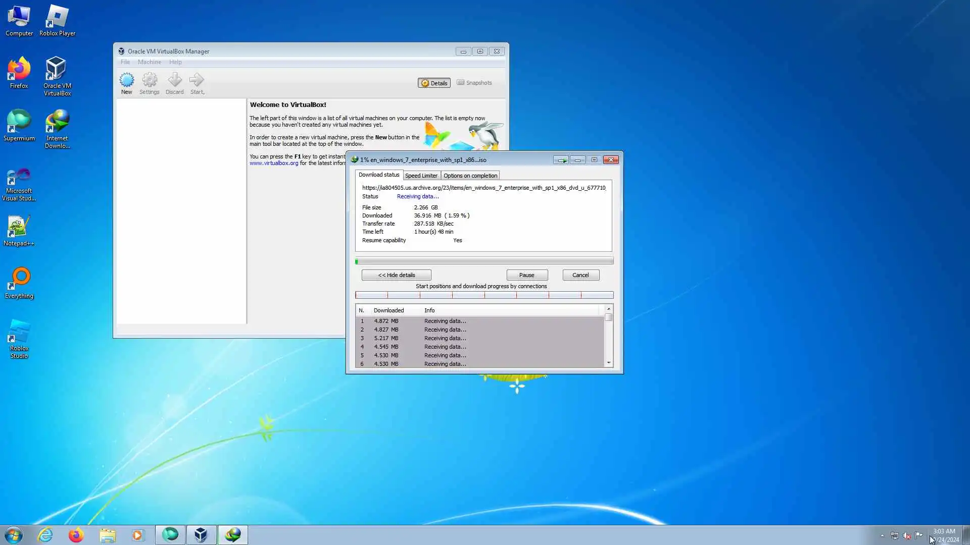Click VirtualBox icon in the taskbar

(x=201, y=535)
